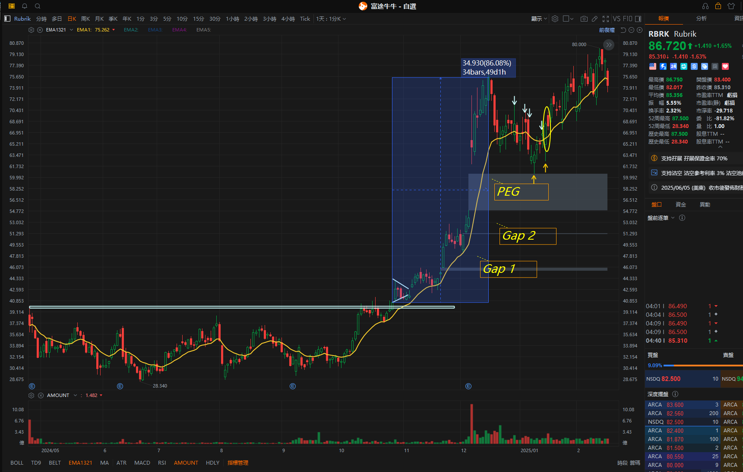Image resolution: width=743 pixels, height=472 pixels.
Task: Click the 24-hour trading badge icon
Action: point(673,66)
